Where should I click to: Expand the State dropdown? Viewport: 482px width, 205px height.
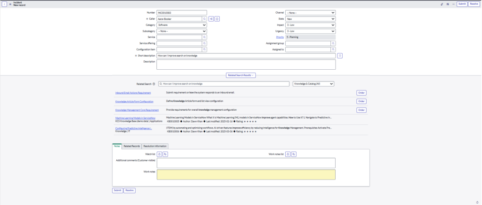point(310,19)
